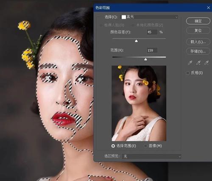212x181 pixels.
Task: Select the Add to Sample eyedropper
Action: point(198,63)
